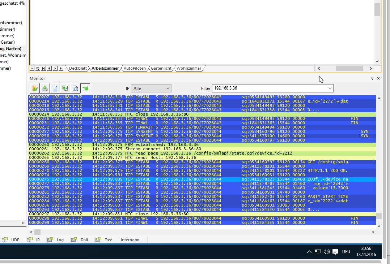Click the Monitor log vertical scrollbar thumb
Screen dimensions: 390x264
coord(378,216)
